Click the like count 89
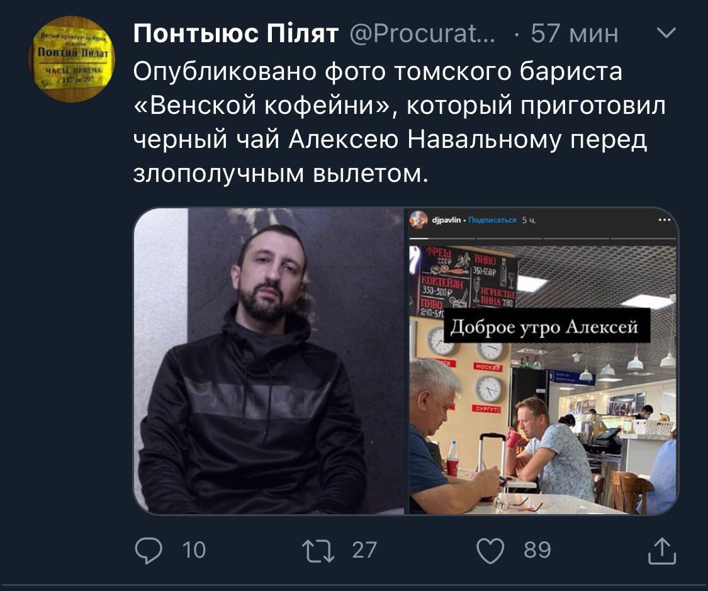This screenshot has height=591, width=708. click(x=537, y=550)
